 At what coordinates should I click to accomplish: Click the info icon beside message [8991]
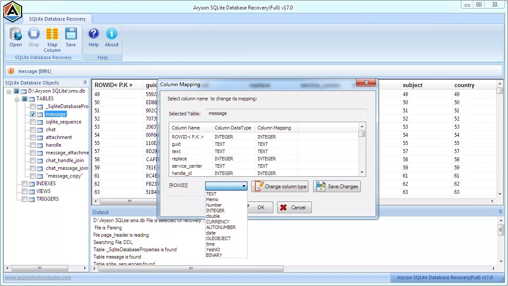(x=11, y=71)
